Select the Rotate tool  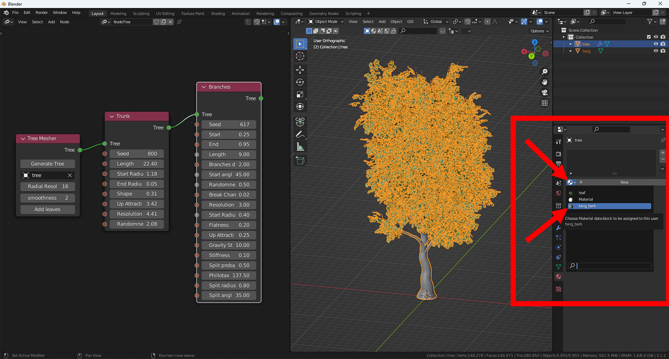point(300,82)
